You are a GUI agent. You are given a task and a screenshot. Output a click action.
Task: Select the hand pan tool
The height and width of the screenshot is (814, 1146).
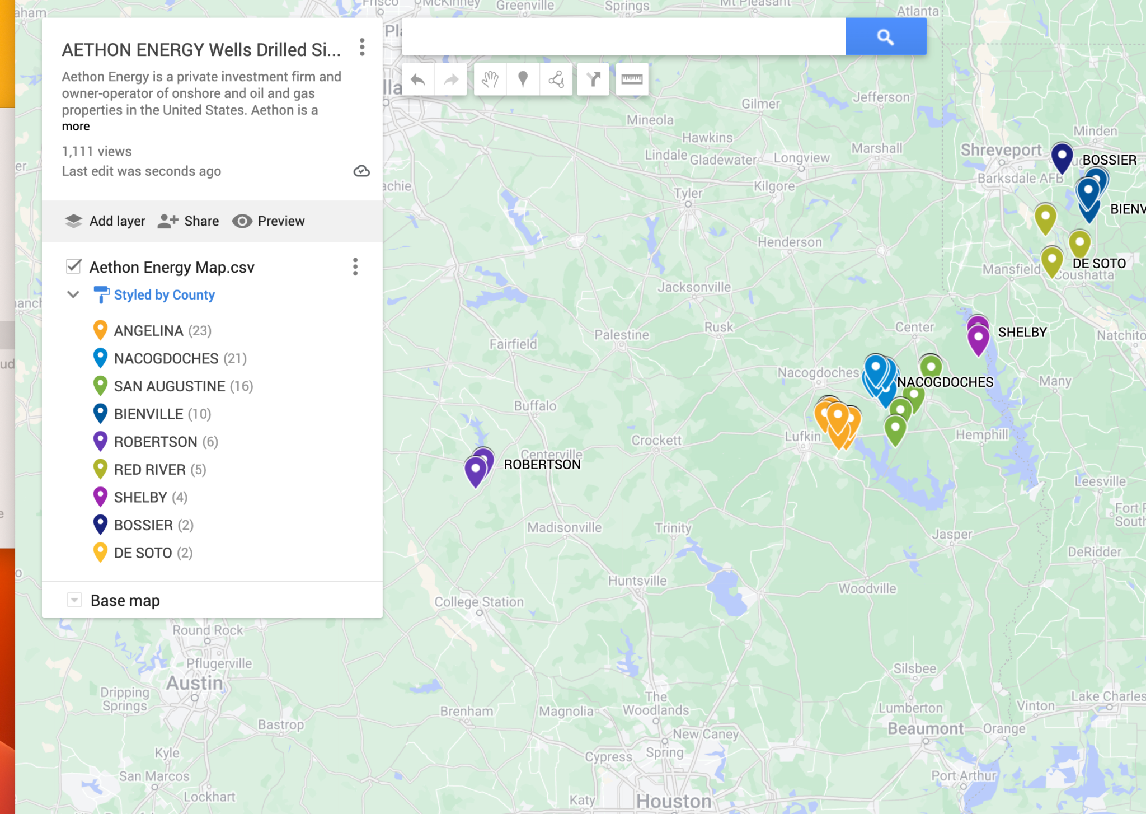click(x=490, y=79)
